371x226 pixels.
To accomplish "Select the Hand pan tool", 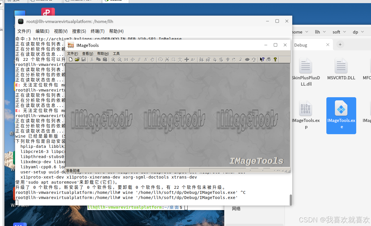I will 152,60.
